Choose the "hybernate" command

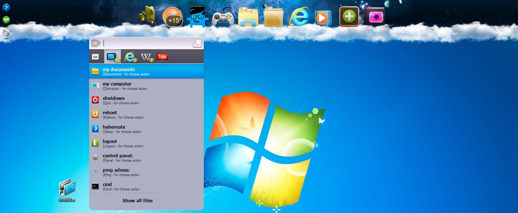click(146, 129)
